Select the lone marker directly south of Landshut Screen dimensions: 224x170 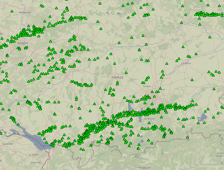click(192, 80)
